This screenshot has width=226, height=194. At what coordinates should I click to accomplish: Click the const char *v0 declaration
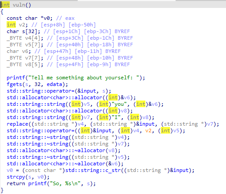coord(30,18)
